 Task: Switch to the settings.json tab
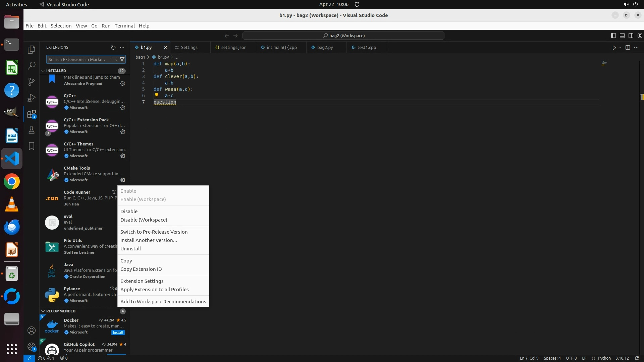click(x=233, y=48)
